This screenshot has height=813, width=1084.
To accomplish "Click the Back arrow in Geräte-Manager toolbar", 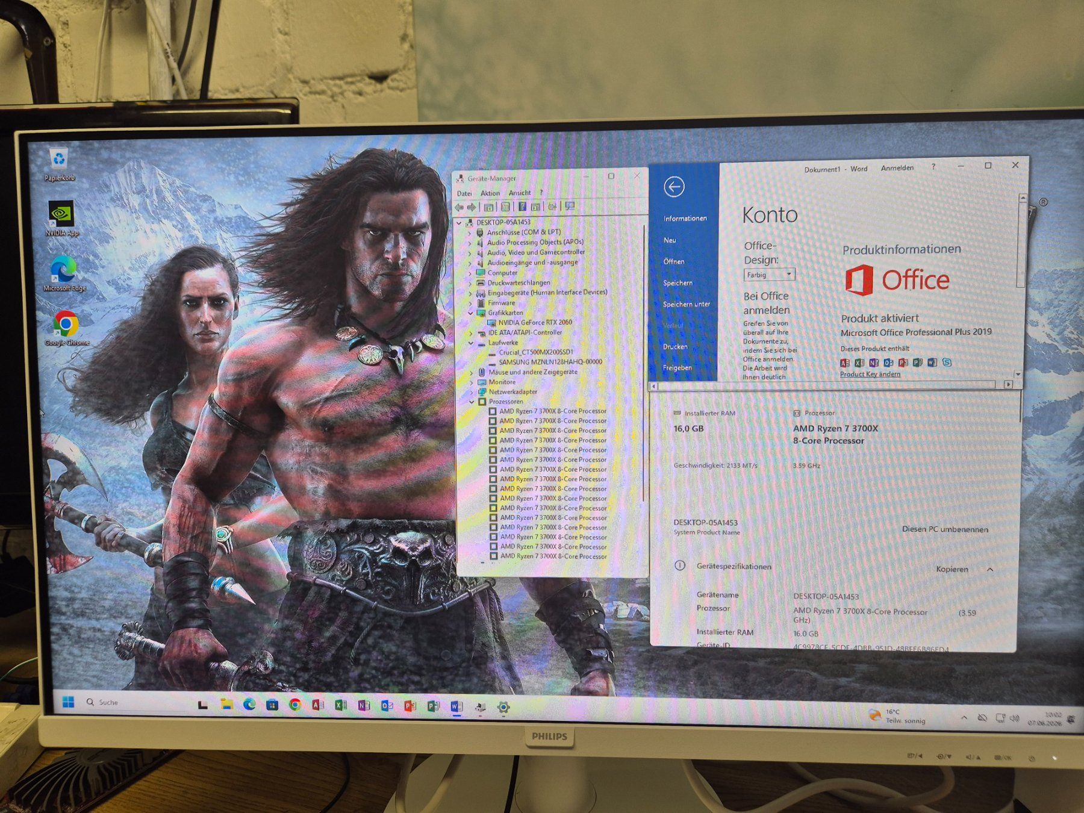I will click(459, 207).
